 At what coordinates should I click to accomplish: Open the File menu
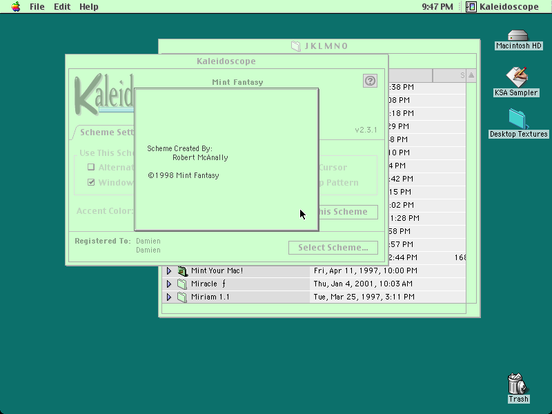tap(37, 7)
